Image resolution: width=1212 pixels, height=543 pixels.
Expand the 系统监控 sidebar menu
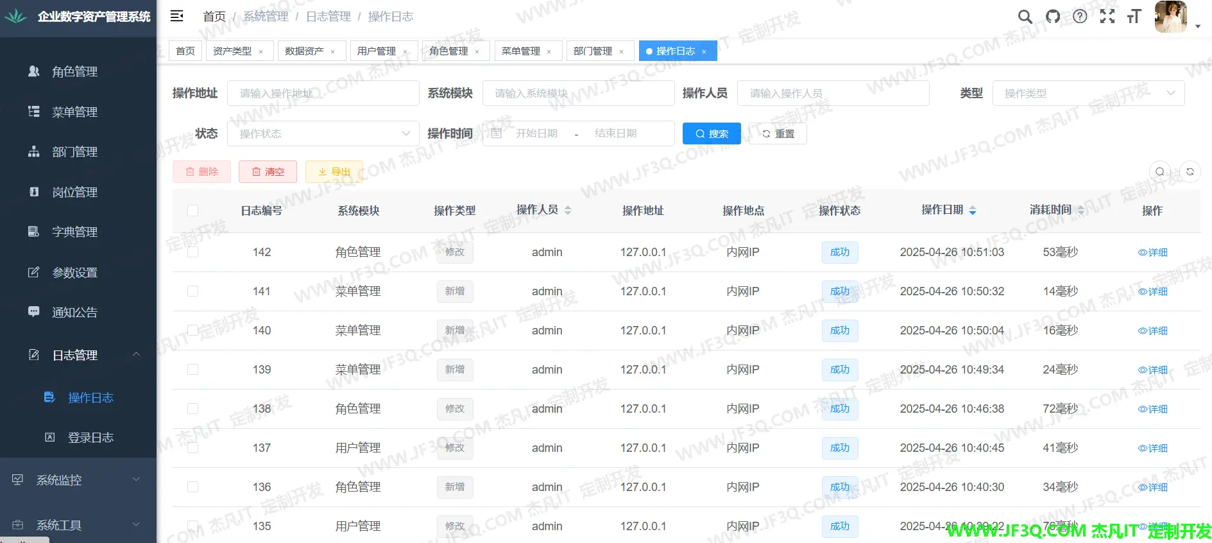pos(78,480)
